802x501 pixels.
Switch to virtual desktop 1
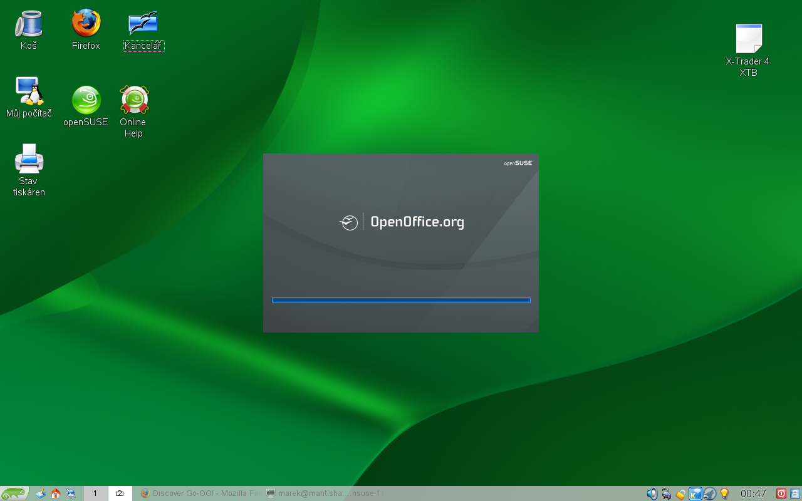click(95, 493)
